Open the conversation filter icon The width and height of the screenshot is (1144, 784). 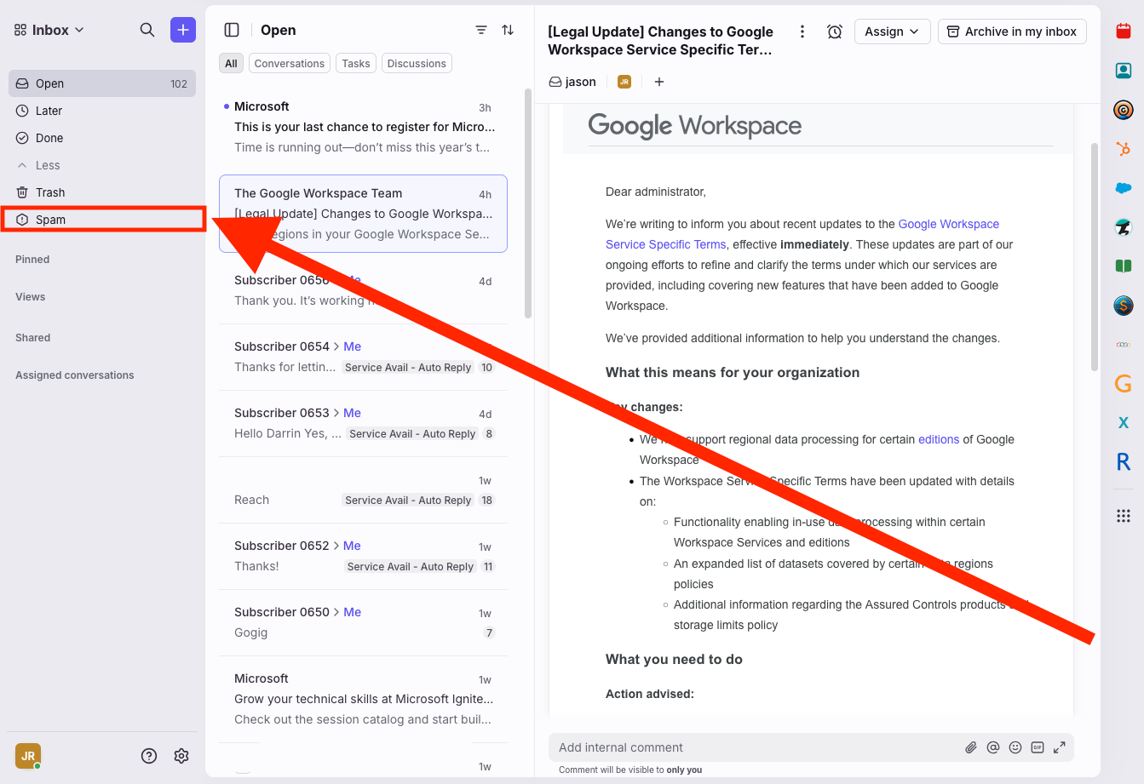(x=481, y=30)
